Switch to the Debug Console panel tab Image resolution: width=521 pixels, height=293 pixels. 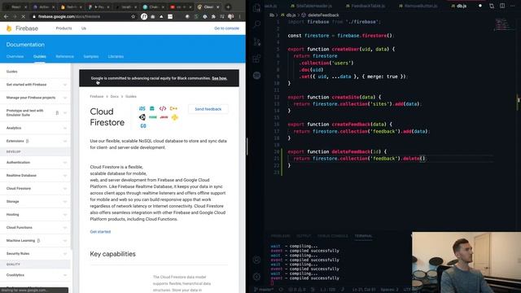pyautogui.click(x=333, y=236)
